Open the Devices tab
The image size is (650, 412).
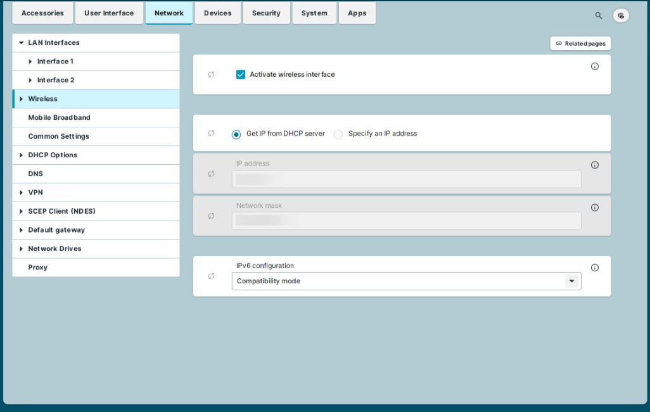(x=217, y=13)
